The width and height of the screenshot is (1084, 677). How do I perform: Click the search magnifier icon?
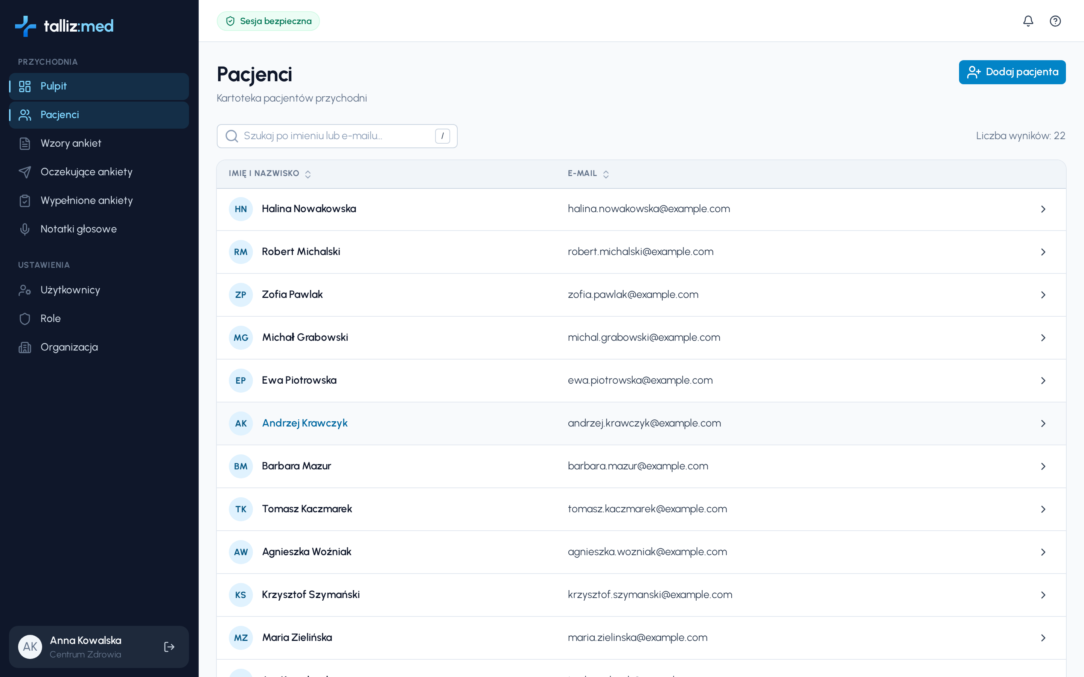231,136
